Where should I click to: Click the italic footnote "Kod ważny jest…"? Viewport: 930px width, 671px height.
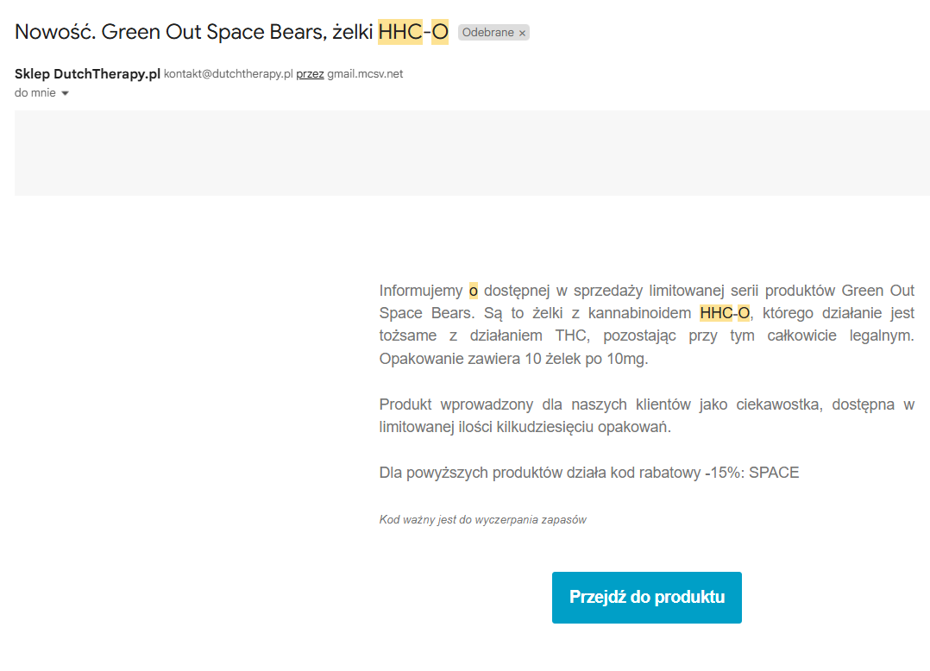482,520
